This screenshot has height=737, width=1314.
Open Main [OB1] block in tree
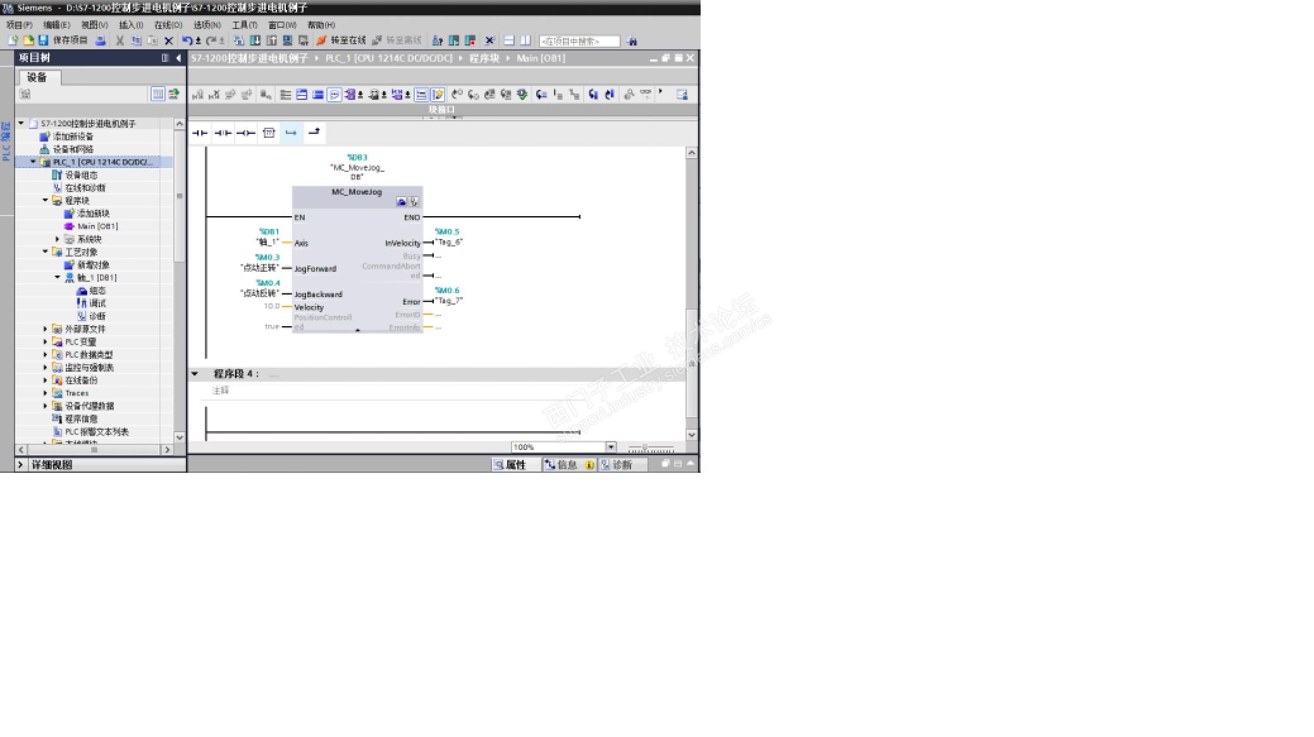pyautogui.click(x=97, y=226)
